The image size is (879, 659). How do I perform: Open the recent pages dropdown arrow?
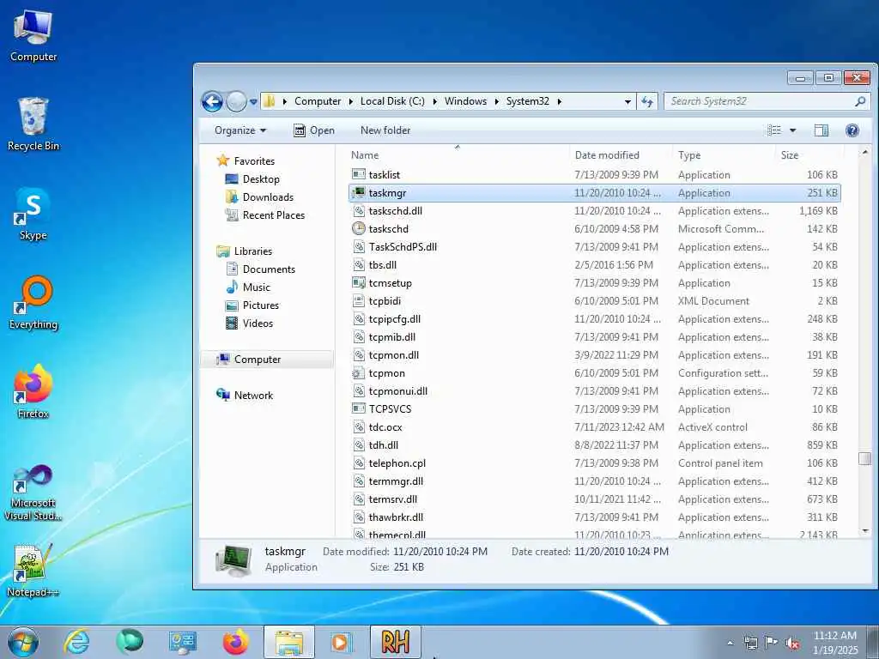(x=253, y=101)
